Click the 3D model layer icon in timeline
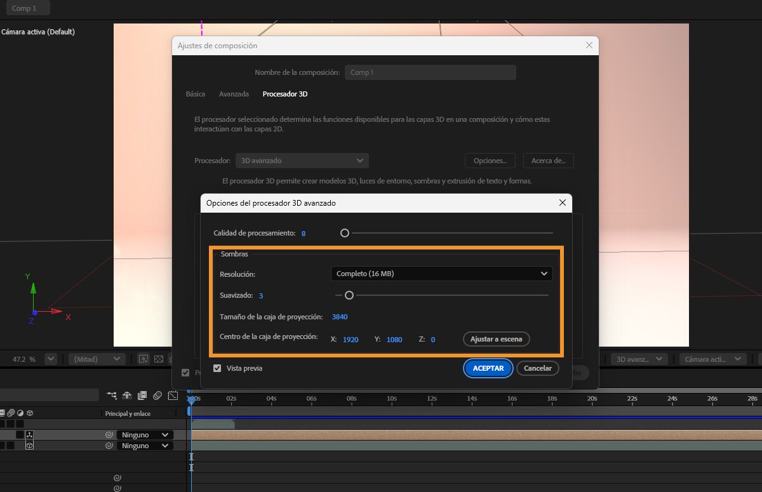This screenshot has height=492, width=762. (x=29, y=445)
